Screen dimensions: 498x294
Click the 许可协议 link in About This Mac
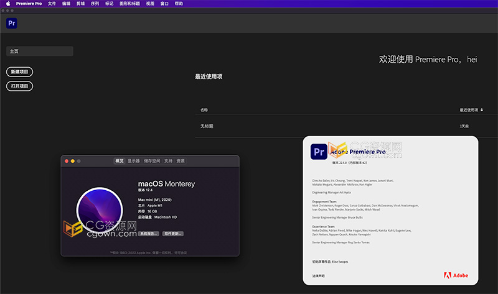181,253
